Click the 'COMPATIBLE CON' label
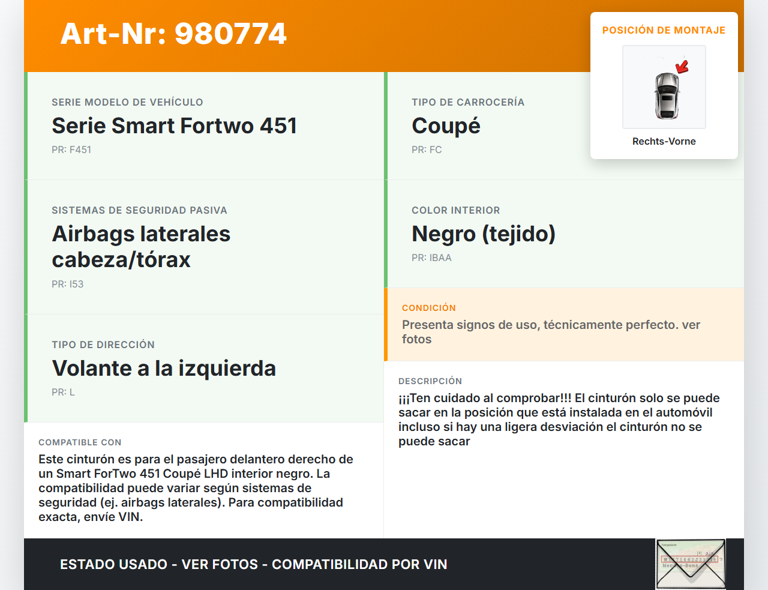 point(80,442)
